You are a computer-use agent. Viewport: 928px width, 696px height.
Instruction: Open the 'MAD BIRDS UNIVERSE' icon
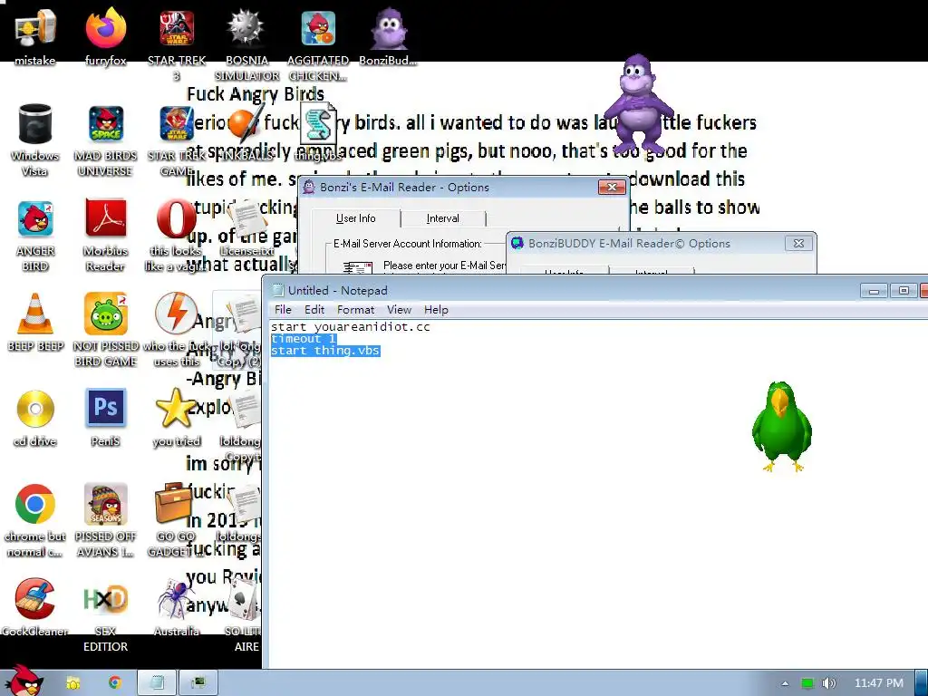(x=105, y=123)
